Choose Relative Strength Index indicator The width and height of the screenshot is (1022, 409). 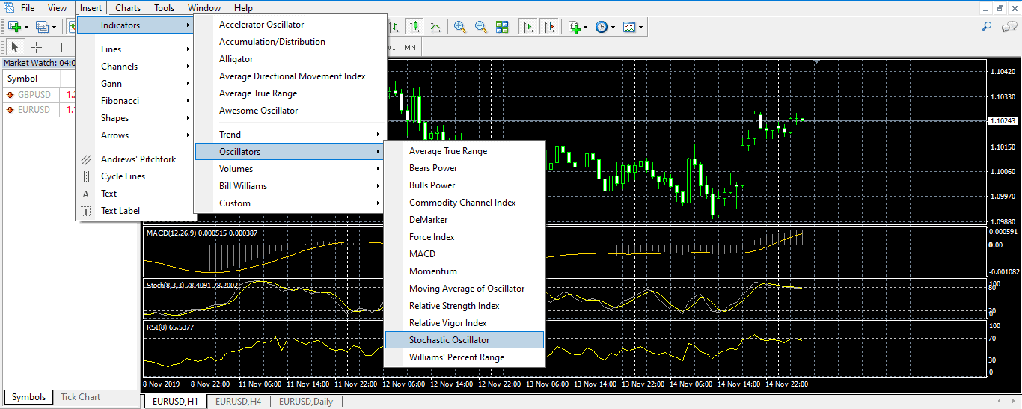point(465,306)
